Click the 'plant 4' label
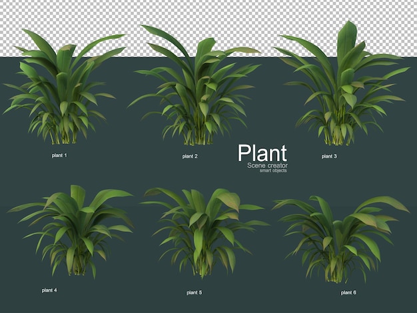The image size is (417, 313). tap(49, 290)
